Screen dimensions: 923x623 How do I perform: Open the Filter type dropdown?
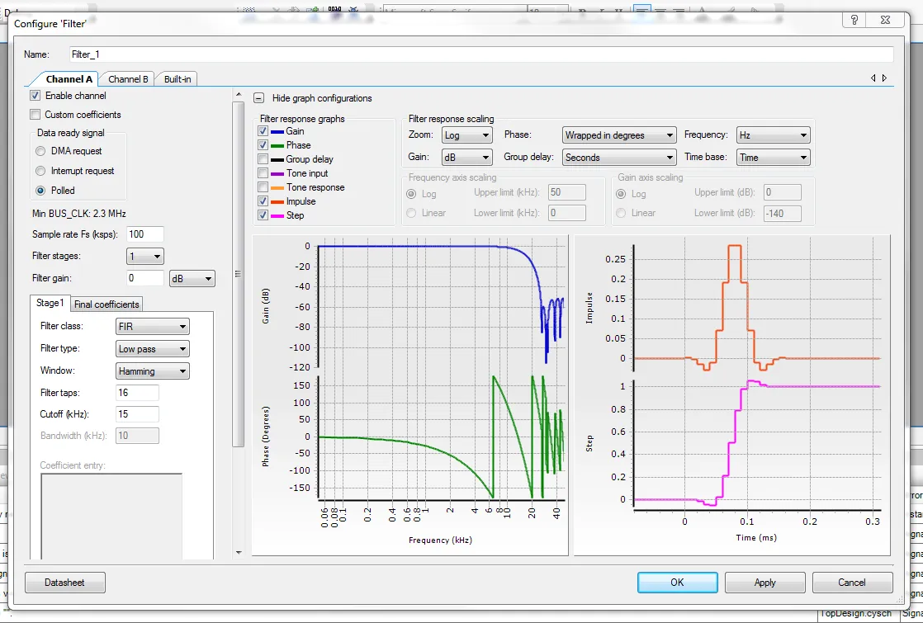point(152,349)
